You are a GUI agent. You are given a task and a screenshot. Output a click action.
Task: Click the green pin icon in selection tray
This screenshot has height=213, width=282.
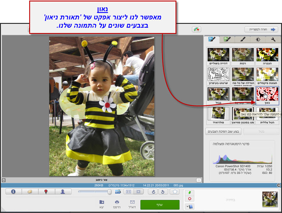pyautogui.click(x=189, y=193)
